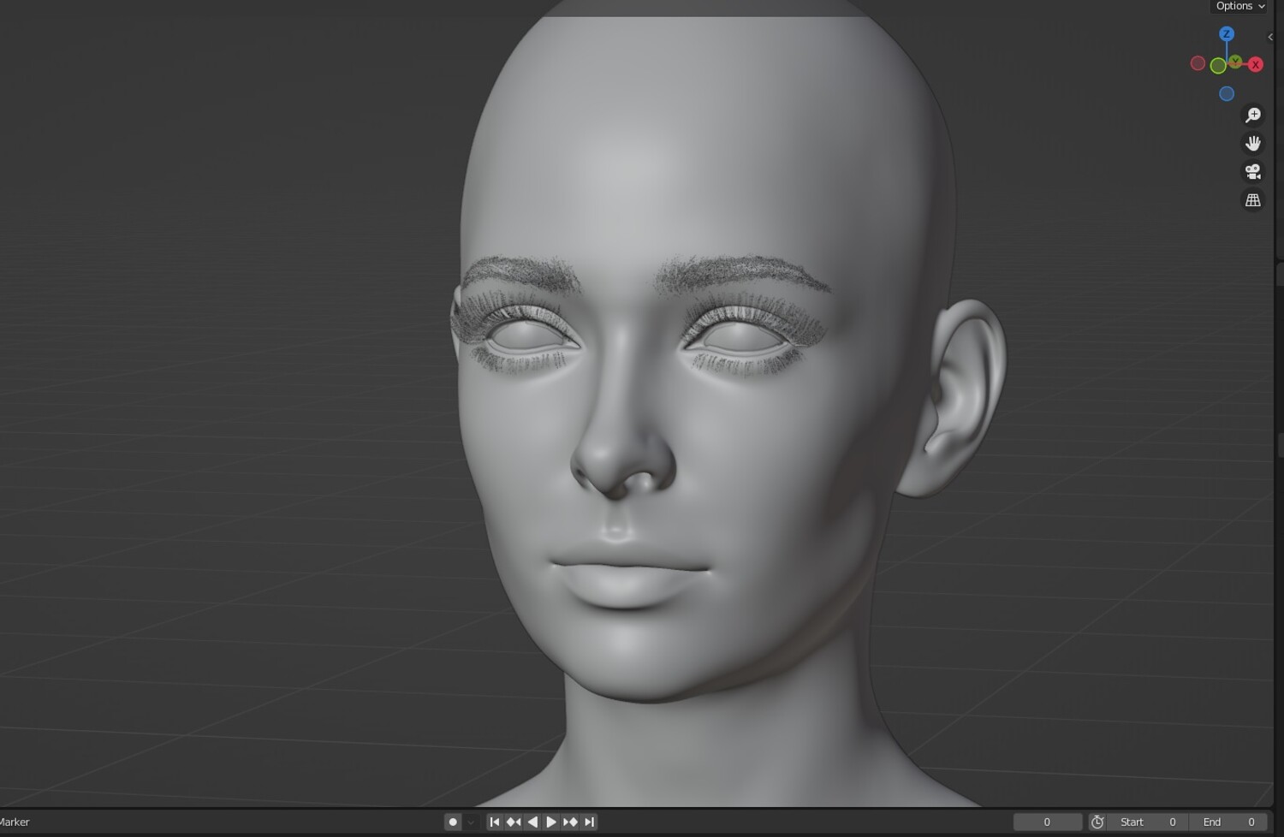Switch between perspective and orthographic view

1253,199
